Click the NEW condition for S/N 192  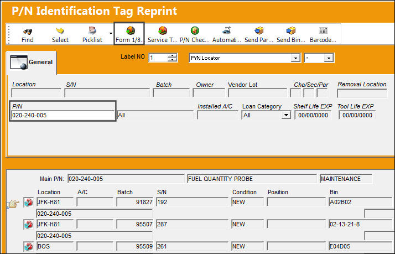[248, 202]
